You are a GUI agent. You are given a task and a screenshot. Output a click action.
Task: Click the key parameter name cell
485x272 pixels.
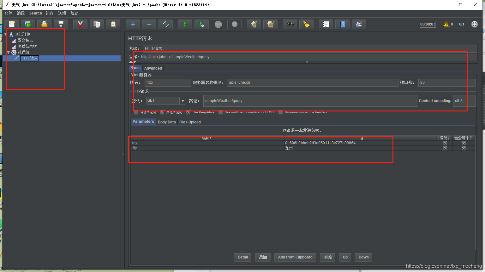(x=207, y=143)
